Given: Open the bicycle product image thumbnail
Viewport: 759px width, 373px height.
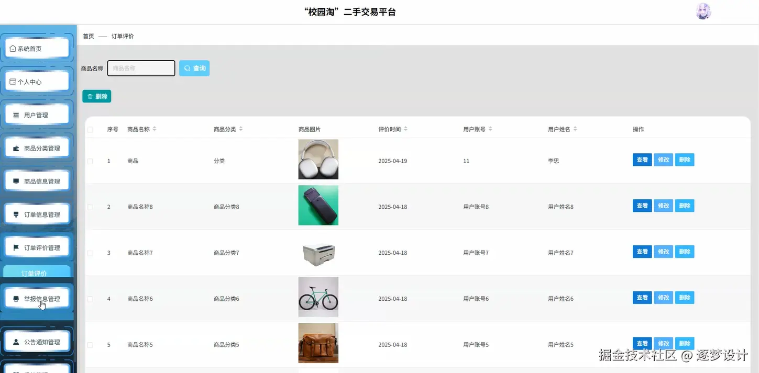Looking at the screenshot, I should coord(318,297).
